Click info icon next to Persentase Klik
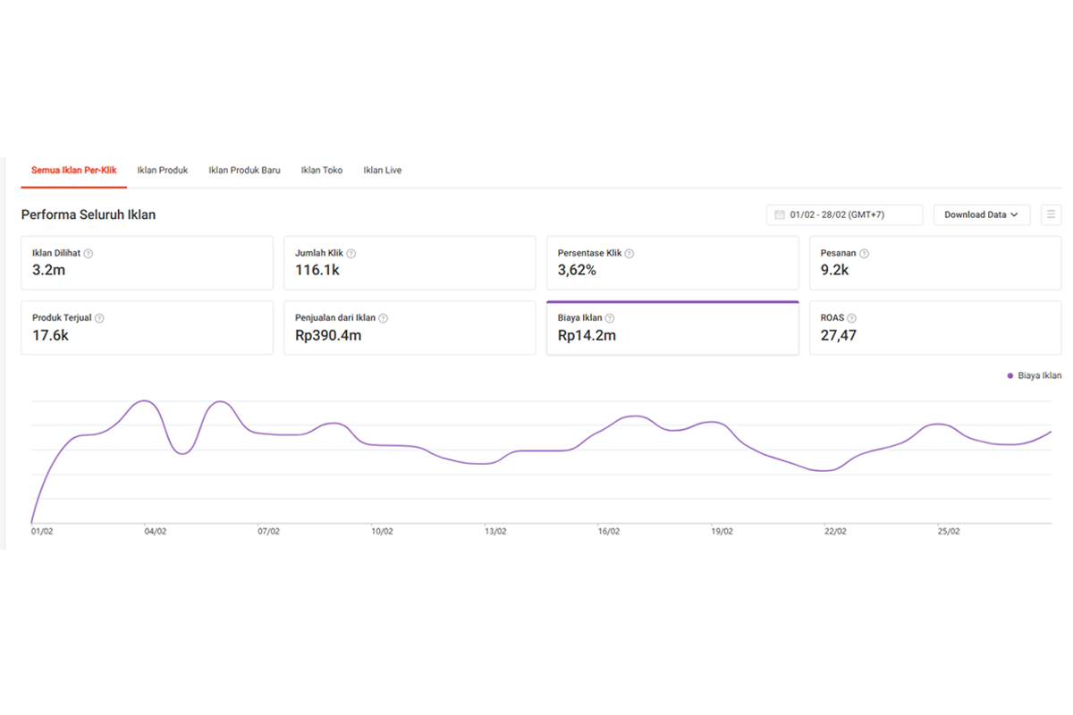The height and width of the screenshot is (715, 1073). coord(629,254)
